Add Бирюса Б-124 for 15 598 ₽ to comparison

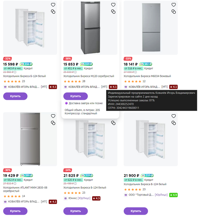[53, 12]
